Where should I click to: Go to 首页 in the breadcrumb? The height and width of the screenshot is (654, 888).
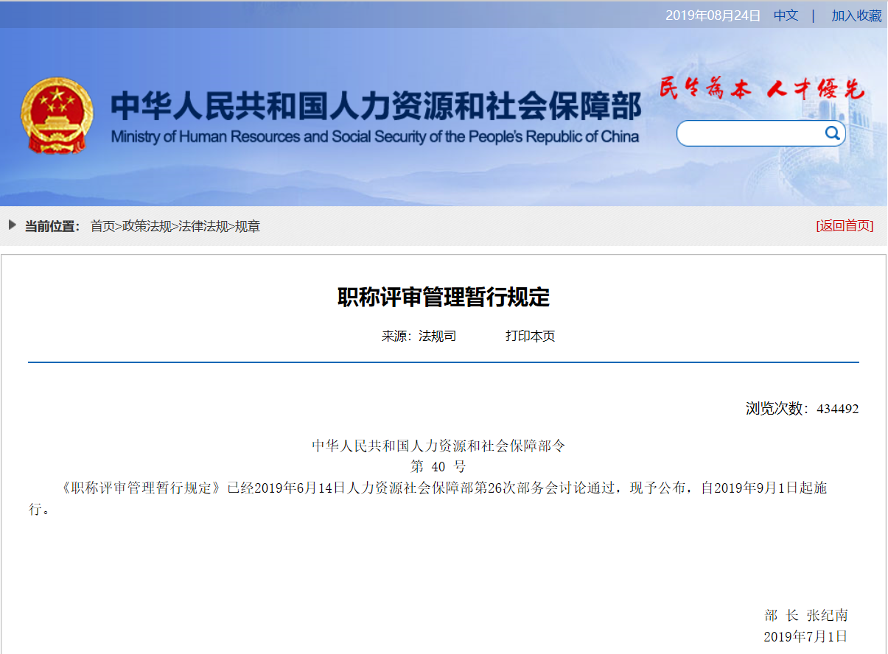pyautogui.click(x=102, y=226)
